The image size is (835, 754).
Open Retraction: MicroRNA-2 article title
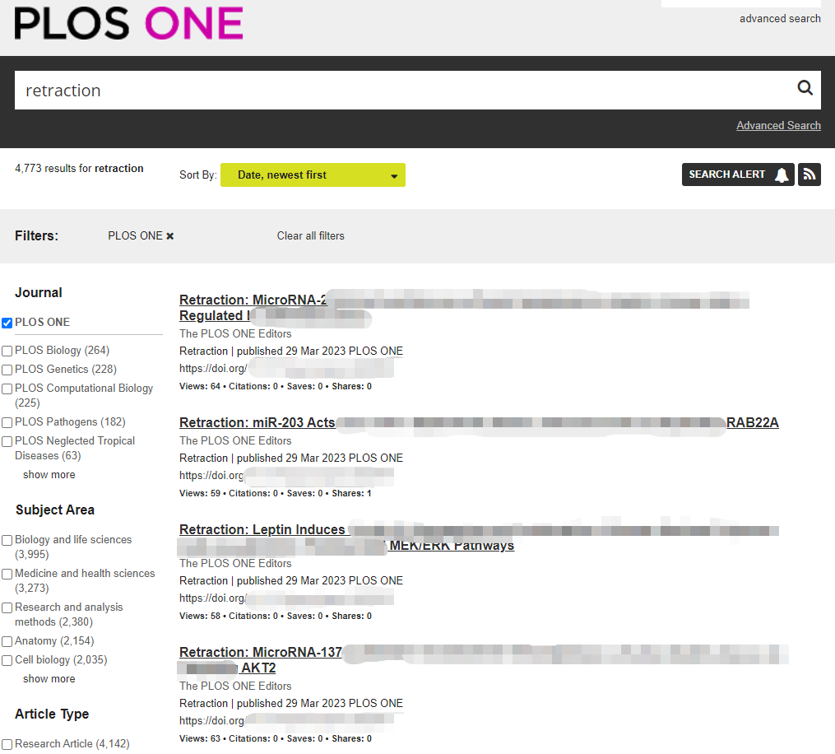click(253, 300)
